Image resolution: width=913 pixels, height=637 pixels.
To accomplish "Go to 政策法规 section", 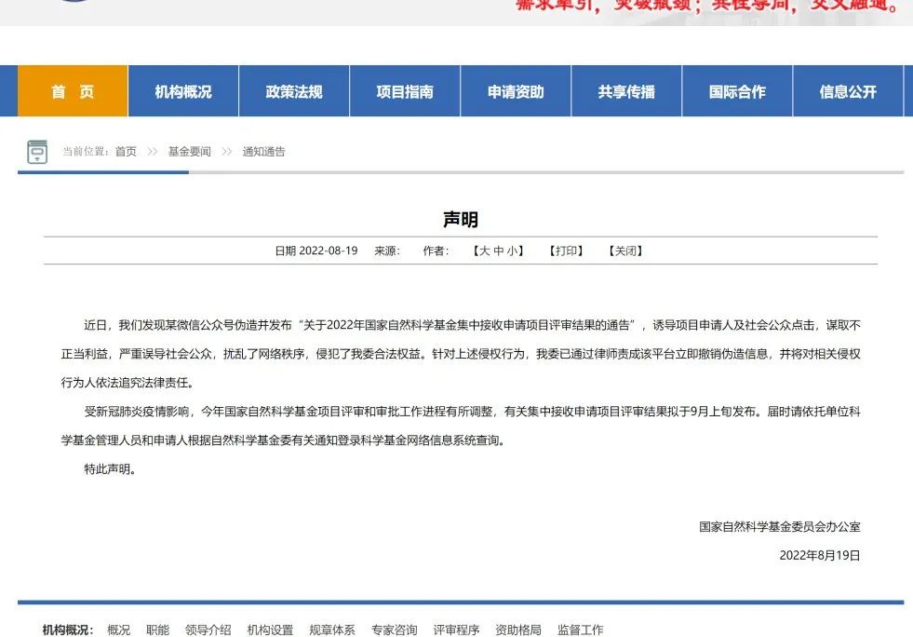I will tap(294, 91).
